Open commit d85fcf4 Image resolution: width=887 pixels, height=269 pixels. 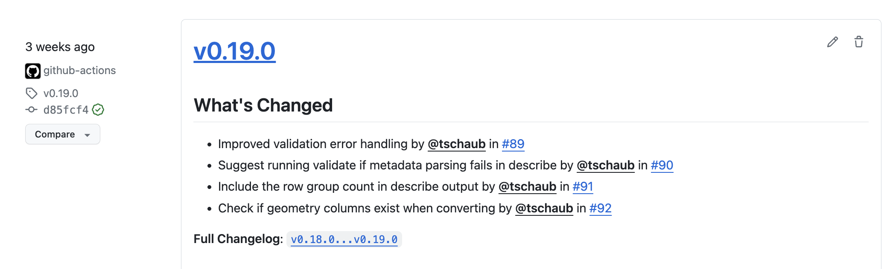[66, 110]
